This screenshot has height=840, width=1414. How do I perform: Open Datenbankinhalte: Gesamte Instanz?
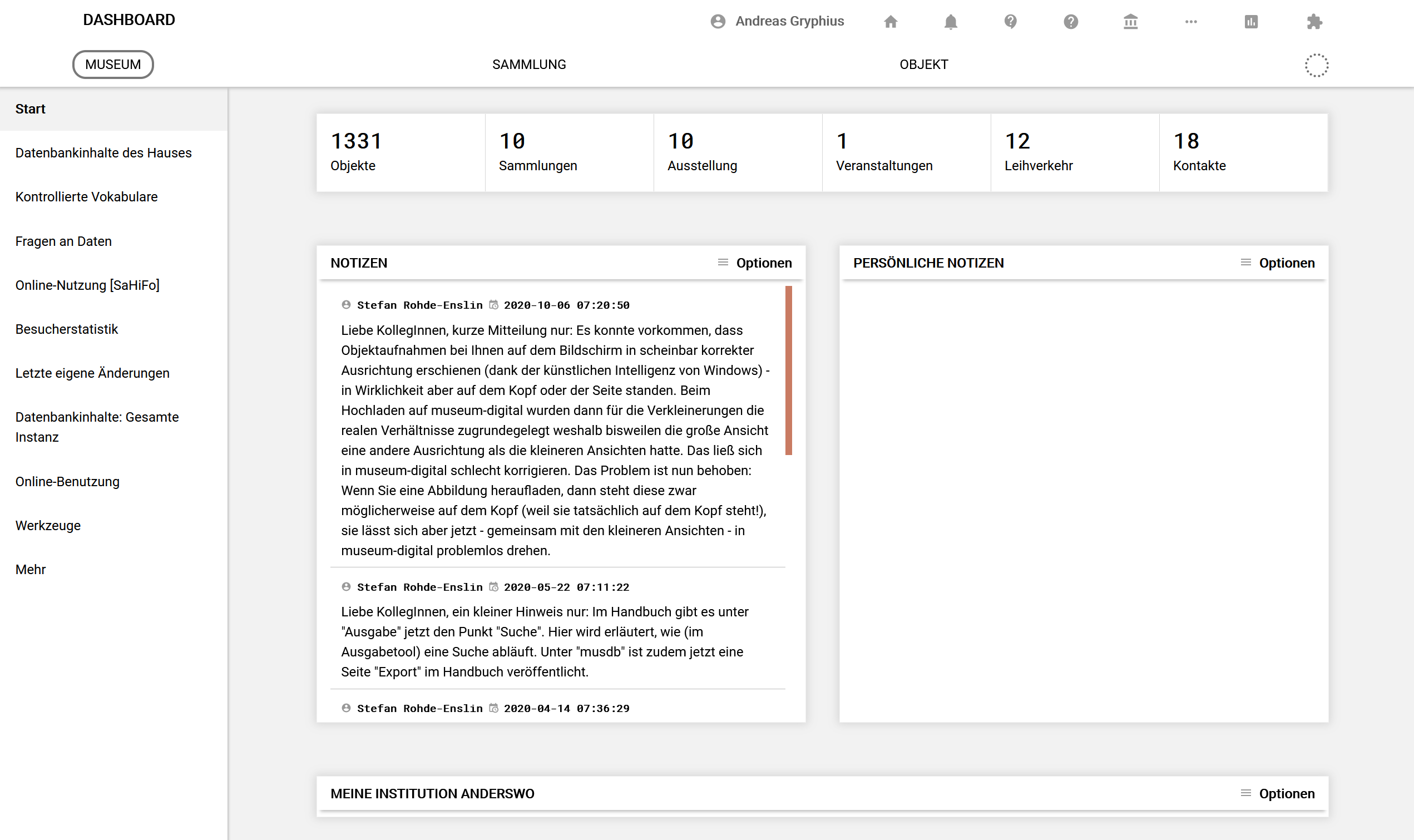[x=113, y=427]
